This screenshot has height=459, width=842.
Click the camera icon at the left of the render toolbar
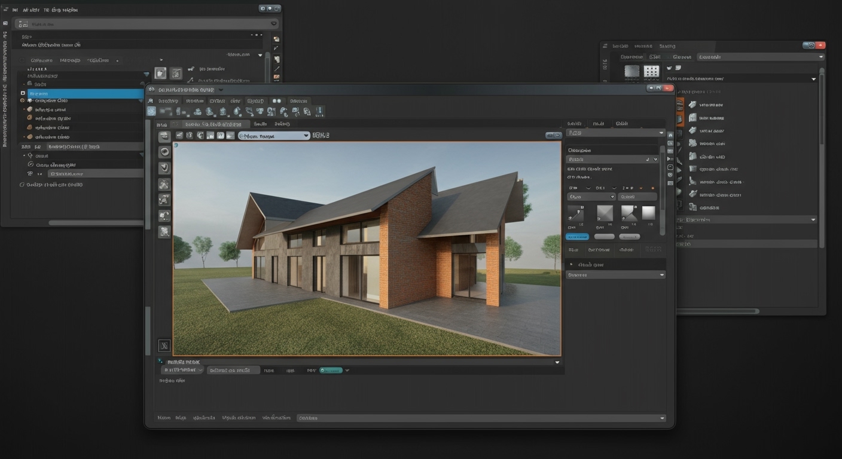[179, 135]
